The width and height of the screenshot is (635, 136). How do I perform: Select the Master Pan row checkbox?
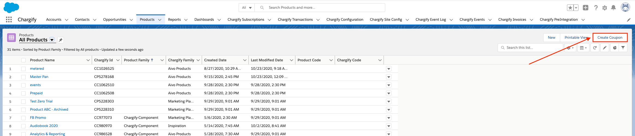tap(23, 77)
